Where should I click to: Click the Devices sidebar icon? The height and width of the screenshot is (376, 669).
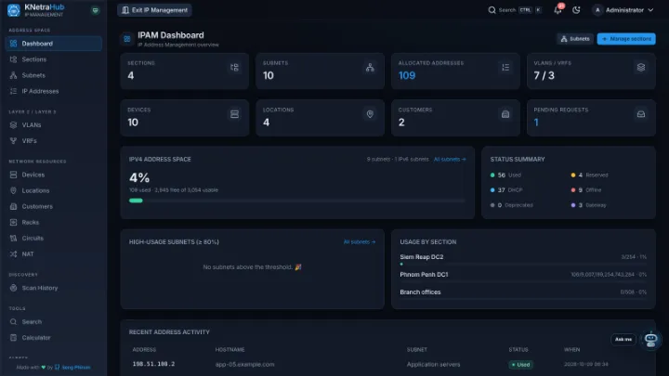point(13,175)
